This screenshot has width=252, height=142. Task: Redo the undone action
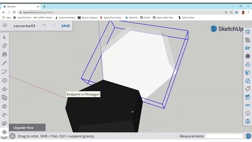(x=54, y=26)
